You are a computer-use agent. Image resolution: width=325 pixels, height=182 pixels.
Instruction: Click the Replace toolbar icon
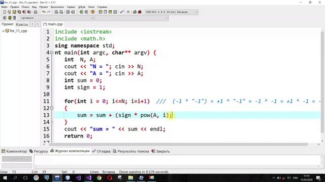[61, 12]
